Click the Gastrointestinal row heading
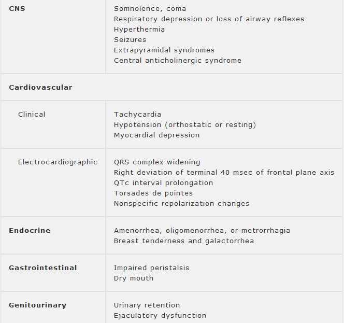Screen dimensions: 344x323 (42, 268)
